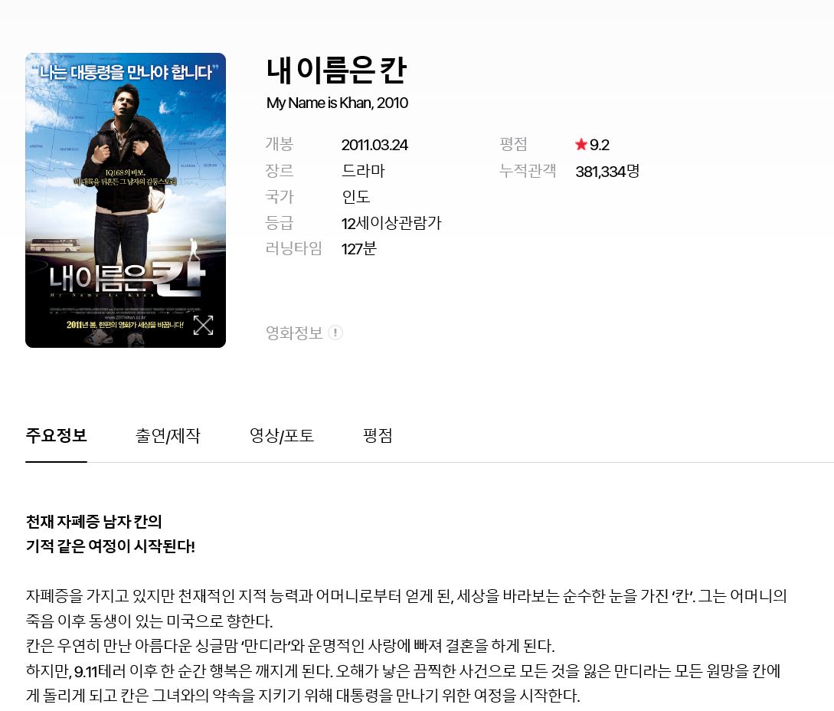Click the bold synopsis headline 천재 자폐증 남자 칸의

93,522
